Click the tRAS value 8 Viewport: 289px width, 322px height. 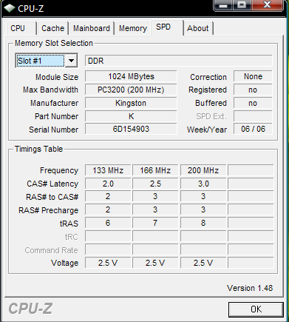pyautogui.click(x=203, y=223)
